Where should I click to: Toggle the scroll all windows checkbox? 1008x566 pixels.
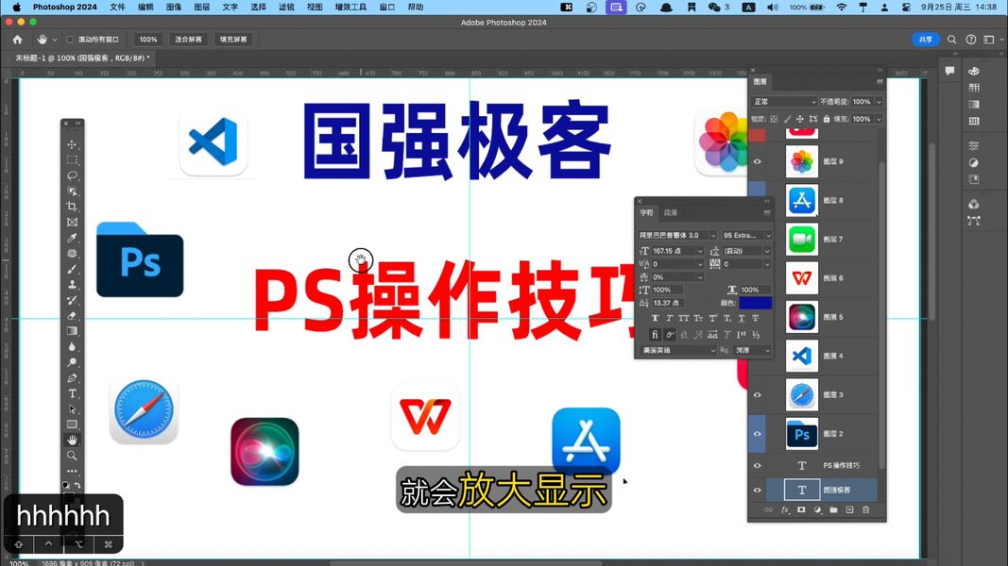(x=70, y=39)
